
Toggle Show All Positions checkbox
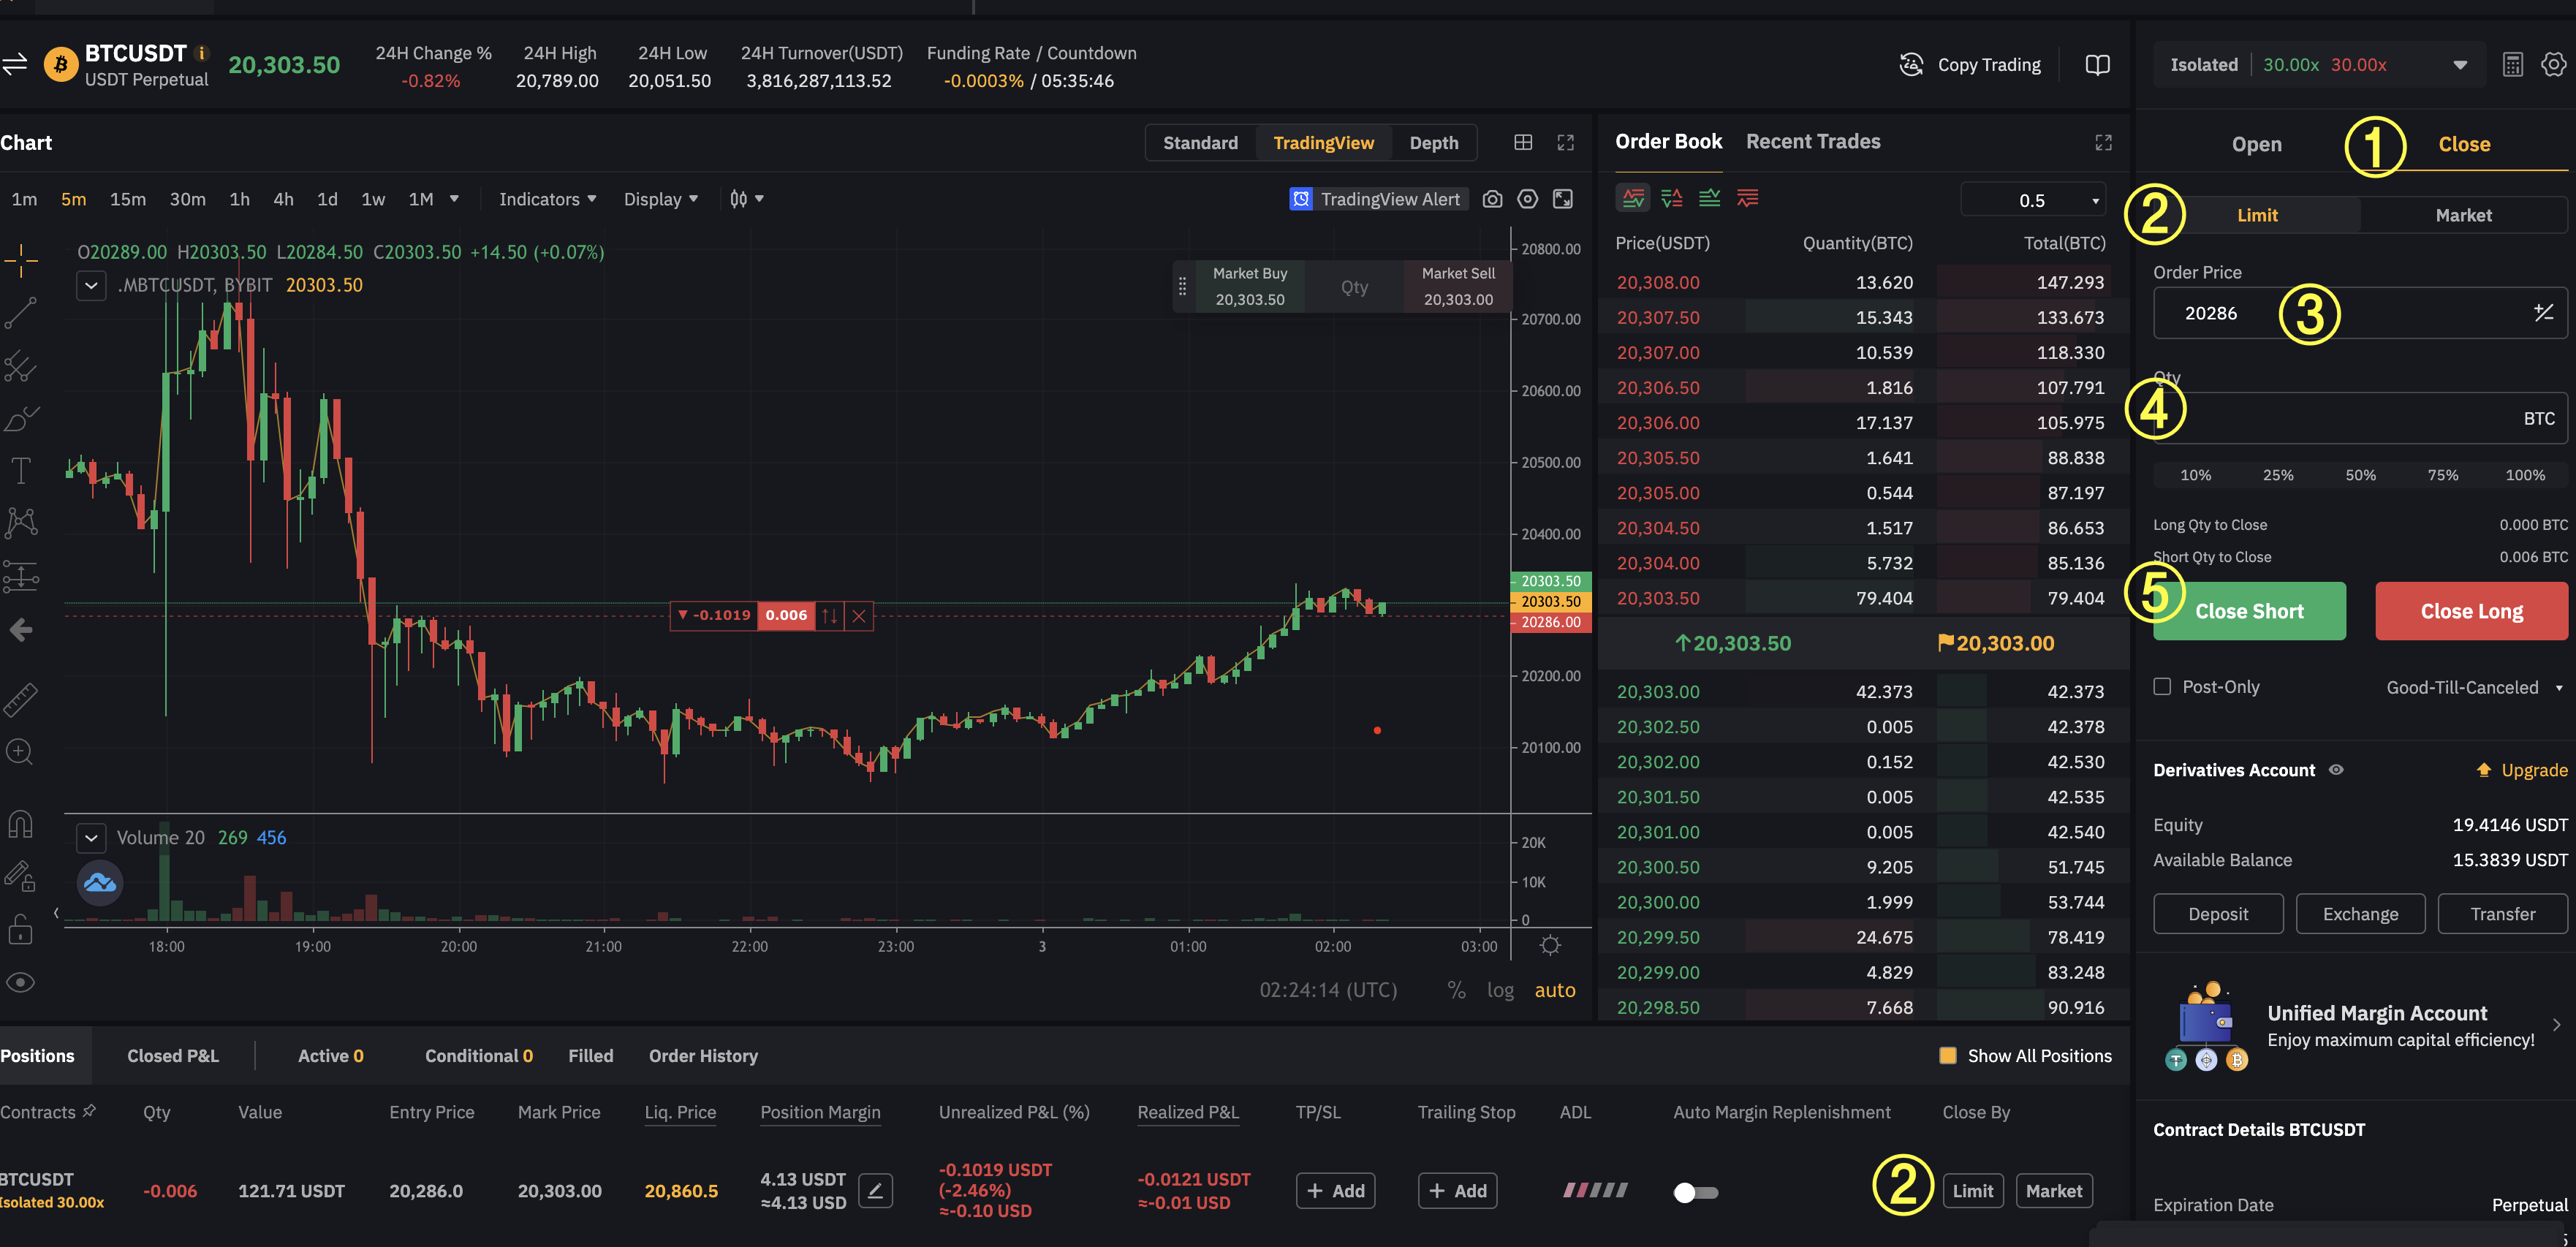coord(1947,1056)
